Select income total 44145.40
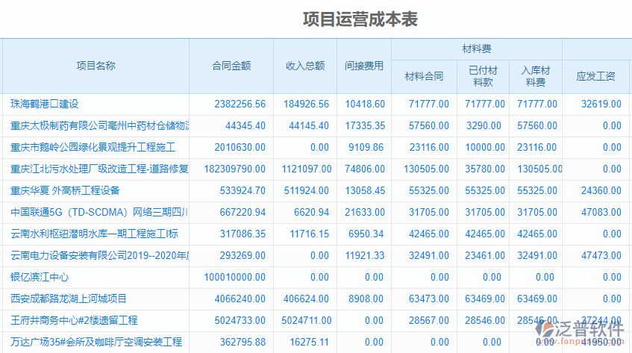The image size is (632, 353). coord(309,126)
